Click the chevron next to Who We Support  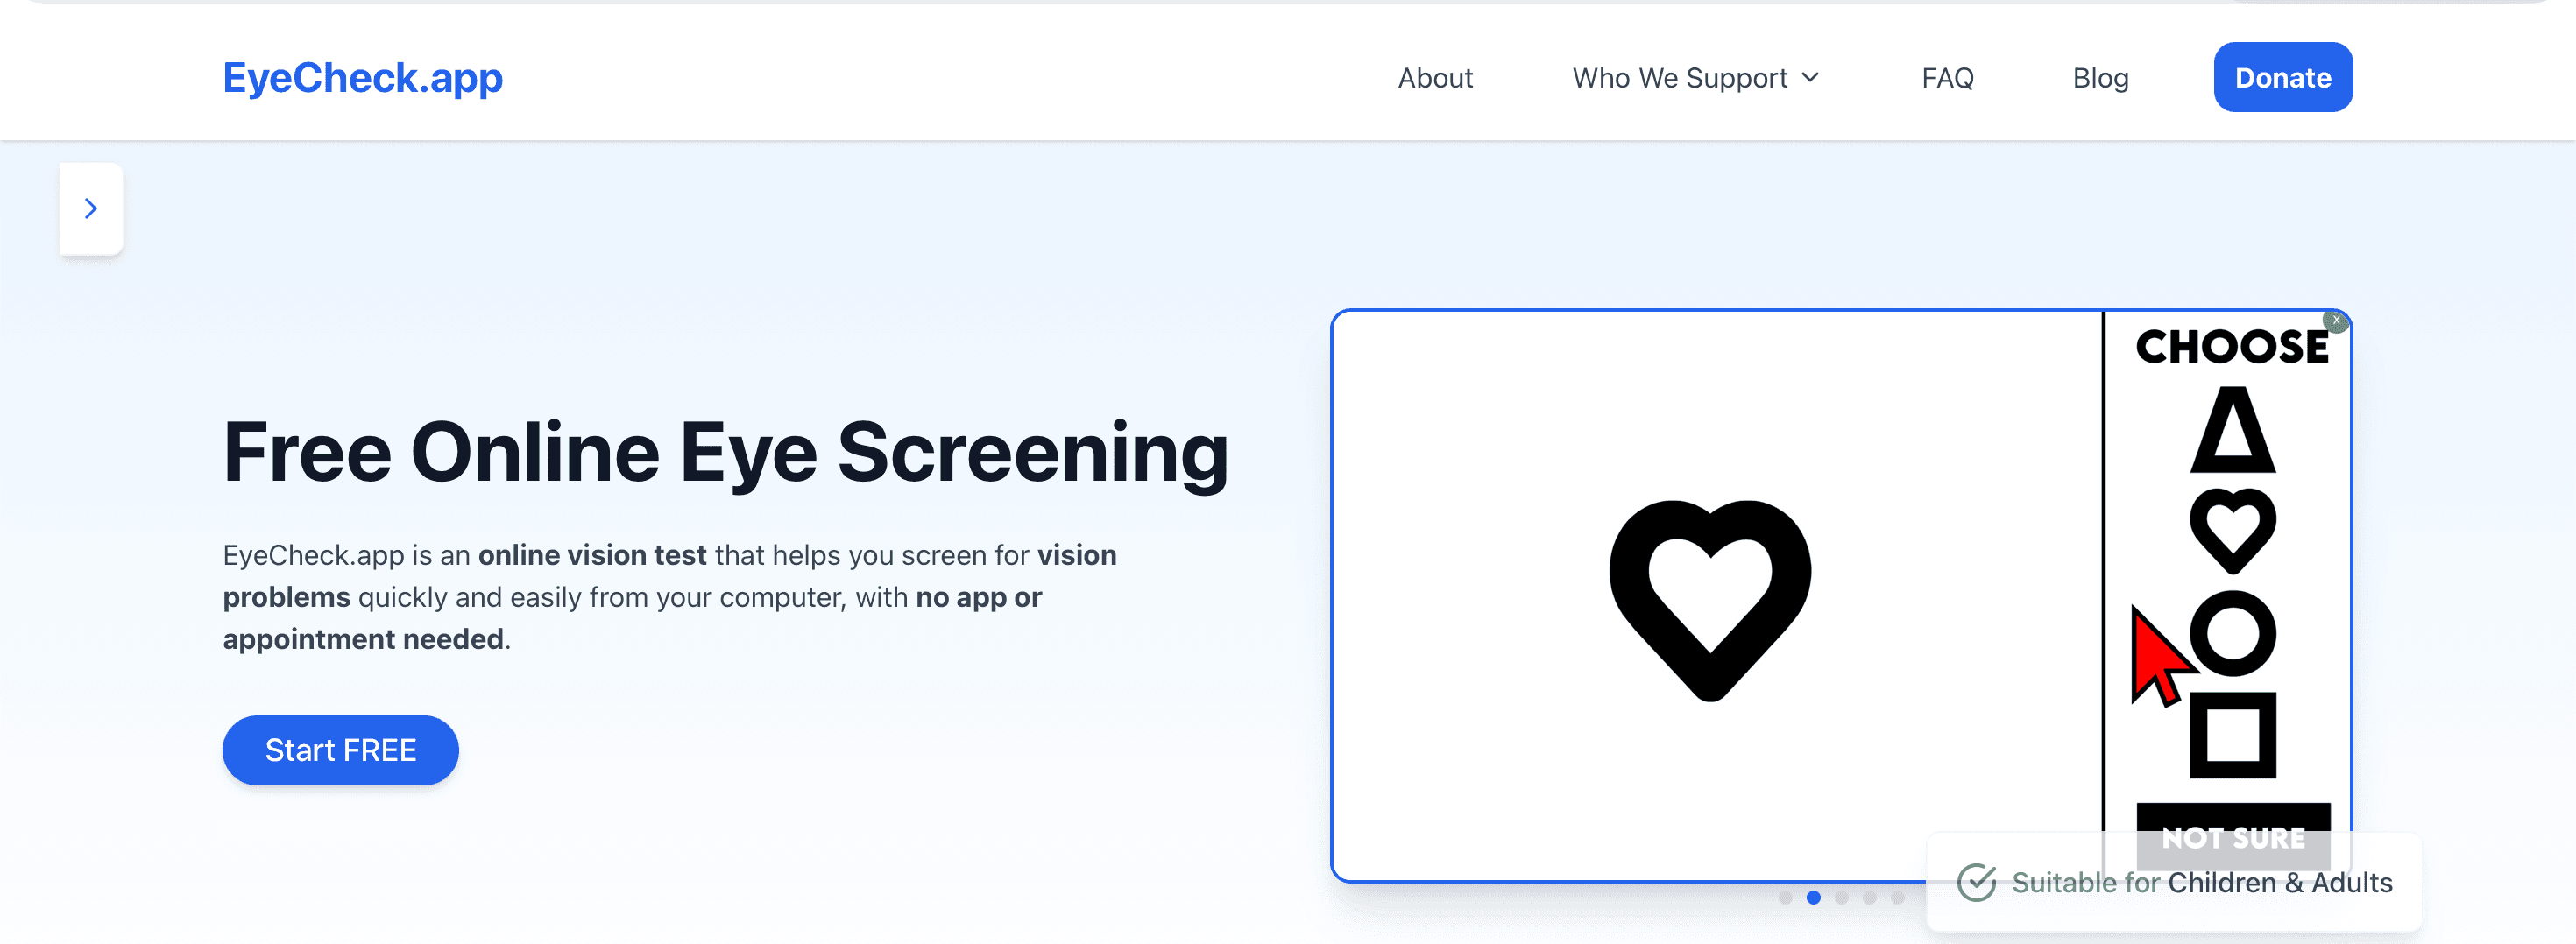pos(1810,78)
